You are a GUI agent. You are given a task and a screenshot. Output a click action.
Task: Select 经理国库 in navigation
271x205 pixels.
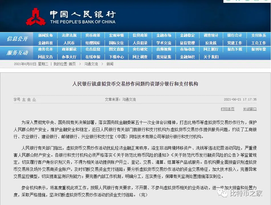point(93,43)
